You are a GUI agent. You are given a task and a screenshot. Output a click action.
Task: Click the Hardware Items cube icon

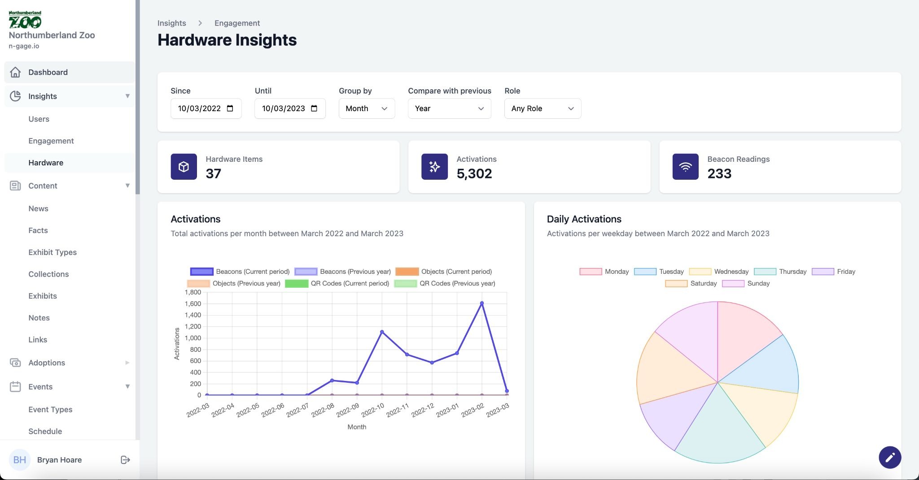[x=184, y=167]
